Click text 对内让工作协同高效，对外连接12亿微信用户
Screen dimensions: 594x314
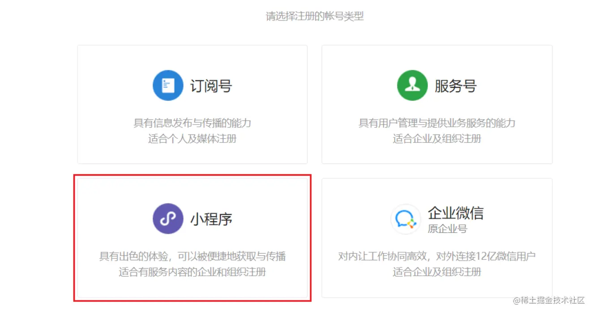point(437,256)
